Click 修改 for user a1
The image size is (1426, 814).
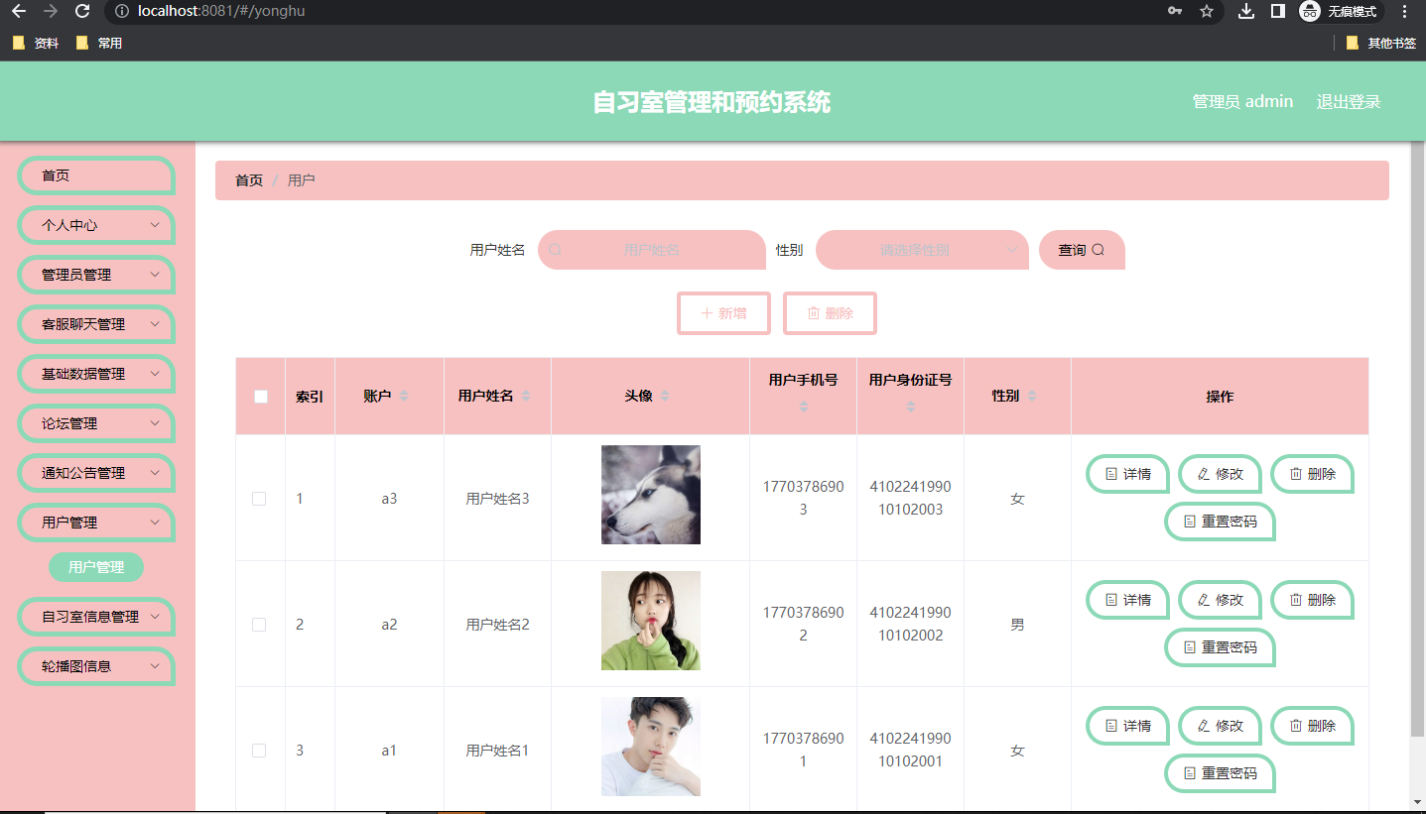click(x=1220, y=726)
